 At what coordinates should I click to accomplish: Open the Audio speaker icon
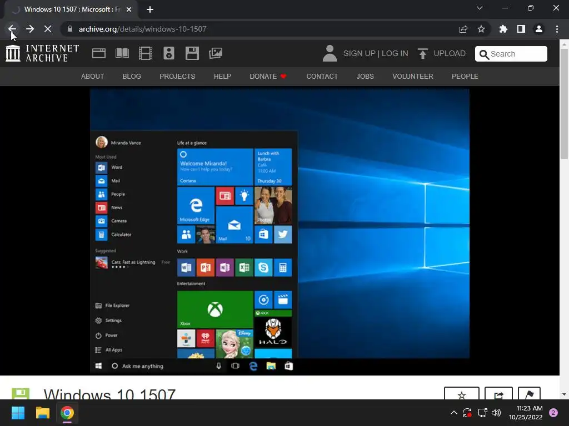169,53
